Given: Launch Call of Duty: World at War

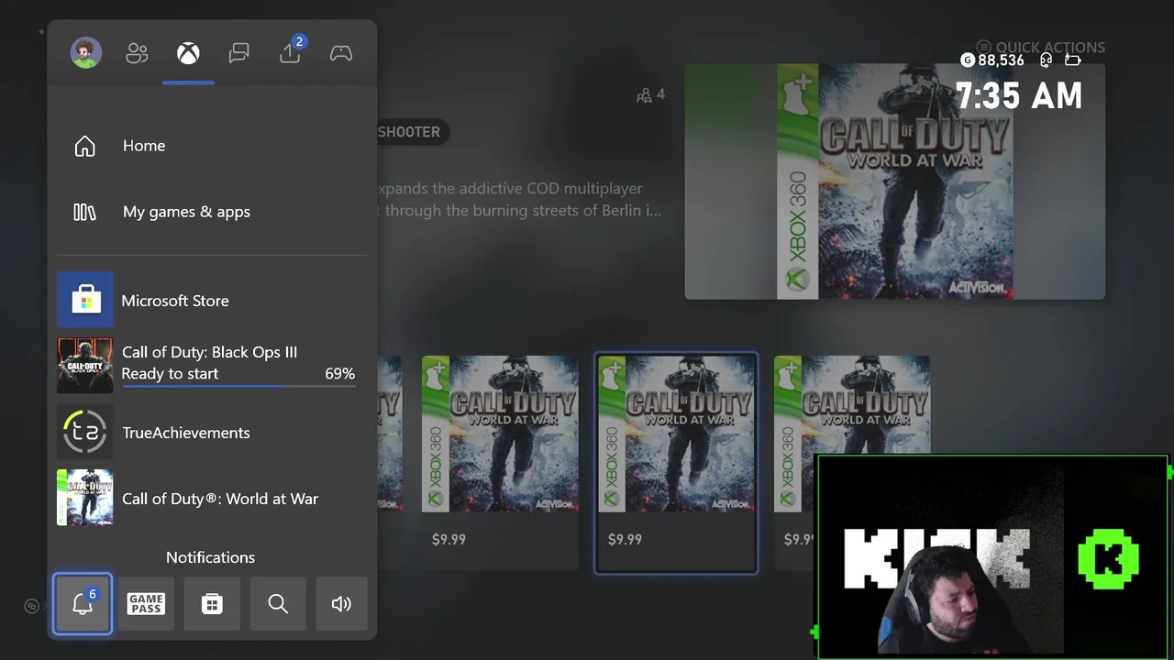Looking at the screenshot, I should pyautogui.click(x=212, y=498).
